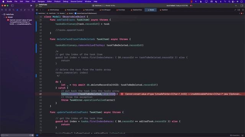Open the HelloTodo project jump bar segment

pos(41,13)
